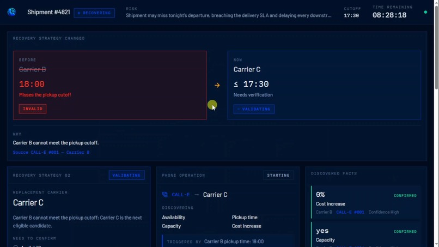
Task: Click the orange arrow between strategy cards
Action: [x=217, y=85]
